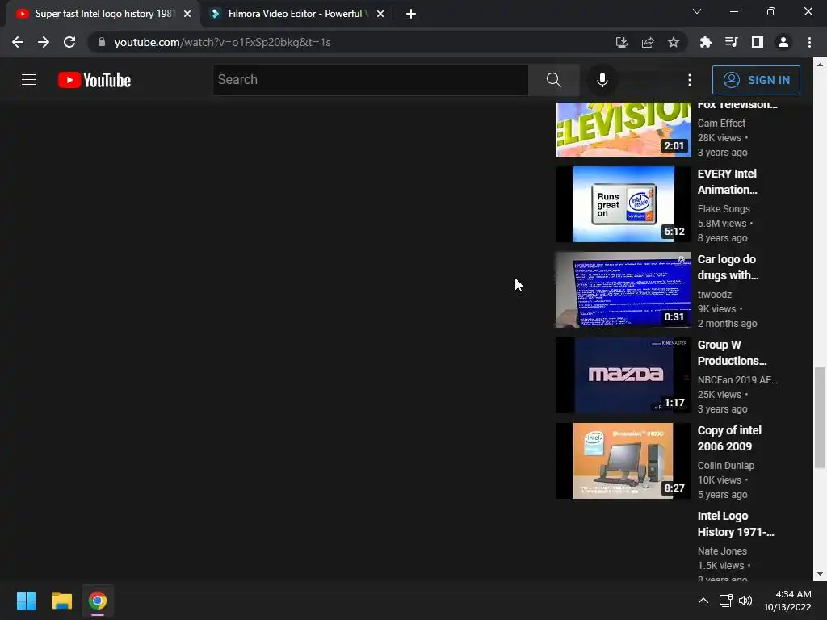Viewport: 827px width, 620px height.
Task: Reload the current page
Action: point(69,42)
